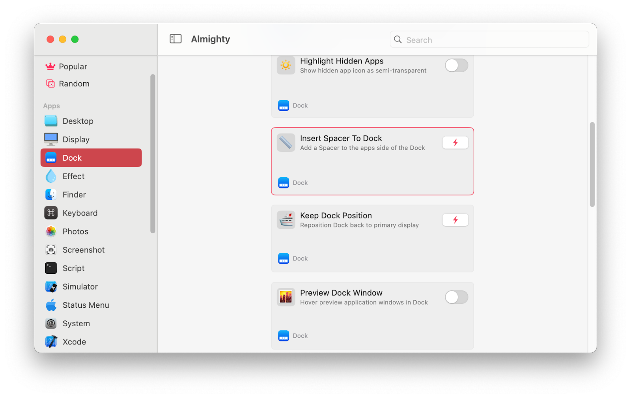Open the Simulator category icon
The height and width of the screenshot is (398, 631).
click(x=51, y=286)
